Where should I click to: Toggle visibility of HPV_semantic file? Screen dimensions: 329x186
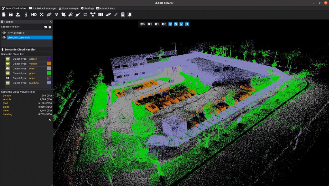[x=4, y=33]
